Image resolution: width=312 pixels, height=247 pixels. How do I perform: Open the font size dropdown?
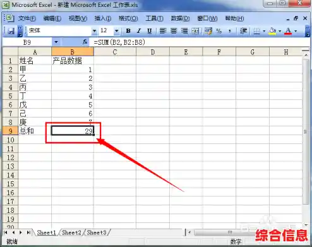[x=116, y=31]
